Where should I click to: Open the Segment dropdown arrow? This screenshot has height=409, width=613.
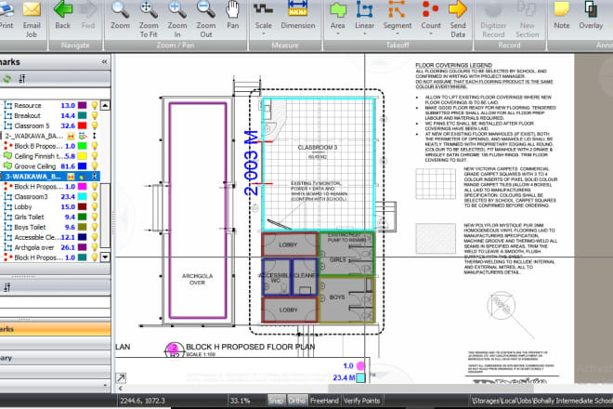point(397,33)
